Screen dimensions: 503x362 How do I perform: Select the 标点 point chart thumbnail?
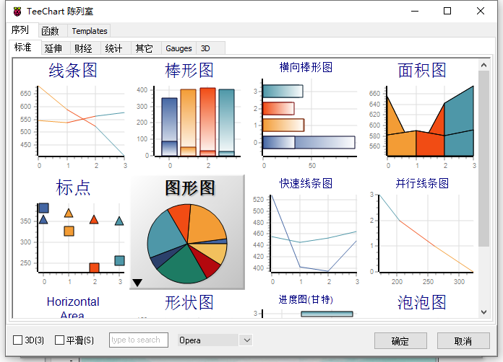click(72, 232)
